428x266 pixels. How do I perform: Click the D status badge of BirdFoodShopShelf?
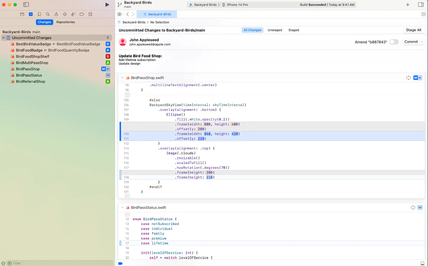pyautogui.click(x=108, y=57)
